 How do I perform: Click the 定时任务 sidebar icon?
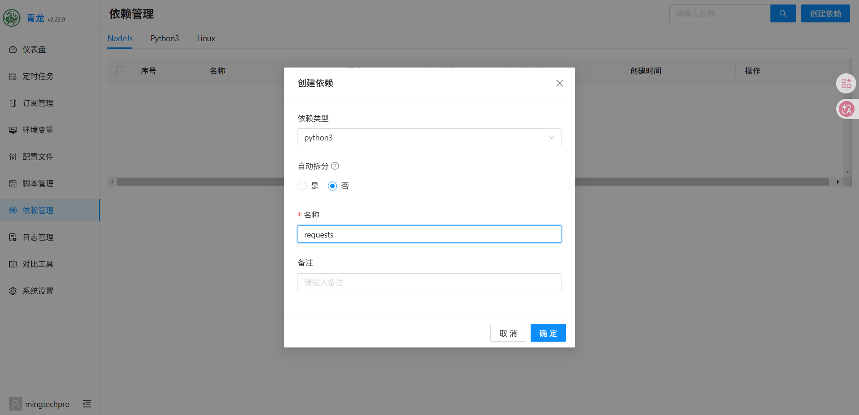pos(13,76)
